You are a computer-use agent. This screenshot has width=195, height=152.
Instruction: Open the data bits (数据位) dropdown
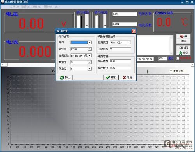pyautogui.click(x=90, y=62)
